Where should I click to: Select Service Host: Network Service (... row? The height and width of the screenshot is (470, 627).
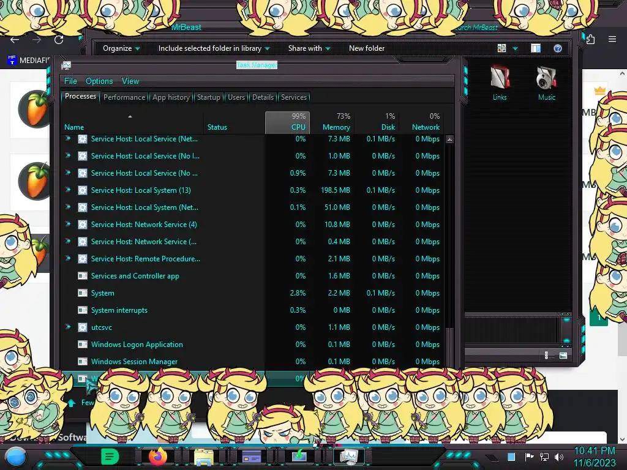point(253,241)
